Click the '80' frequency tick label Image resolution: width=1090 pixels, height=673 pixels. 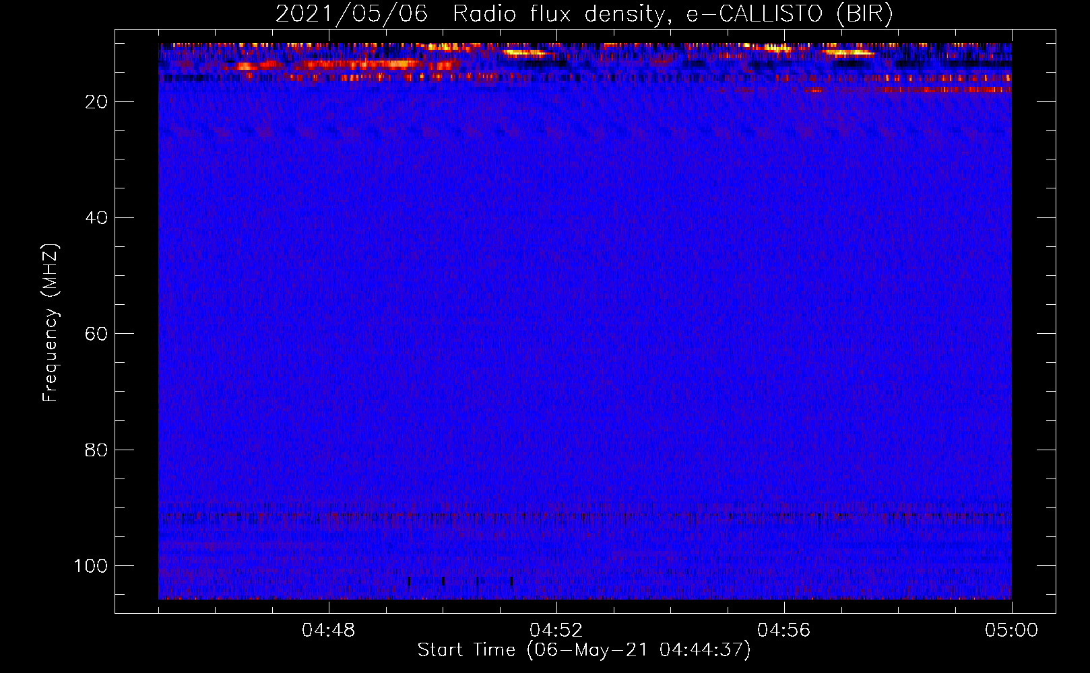[96, 450]
